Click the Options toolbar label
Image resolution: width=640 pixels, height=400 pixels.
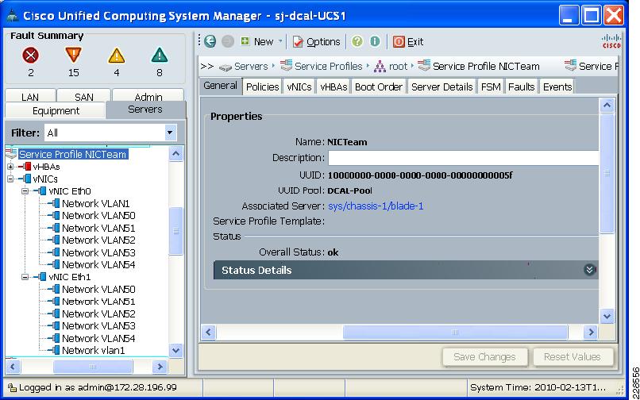click(323, 41)
